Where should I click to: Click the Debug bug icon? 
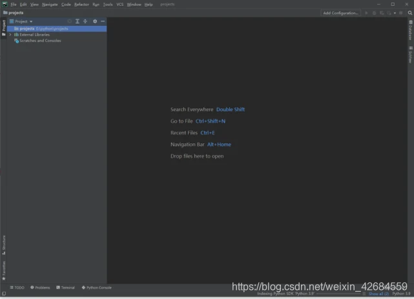click(x=374, y=13)
